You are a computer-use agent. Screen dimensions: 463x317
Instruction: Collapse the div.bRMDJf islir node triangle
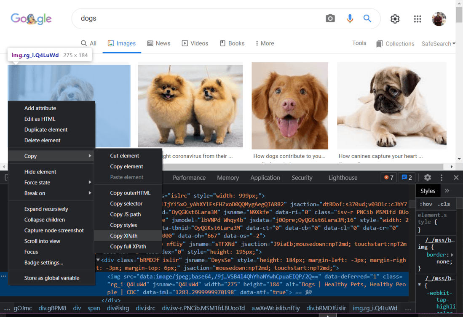[x=98, y=260]
